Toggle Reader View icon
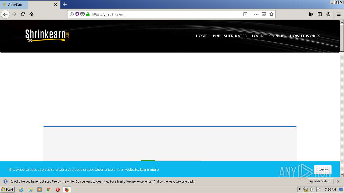 click(245, 14)
